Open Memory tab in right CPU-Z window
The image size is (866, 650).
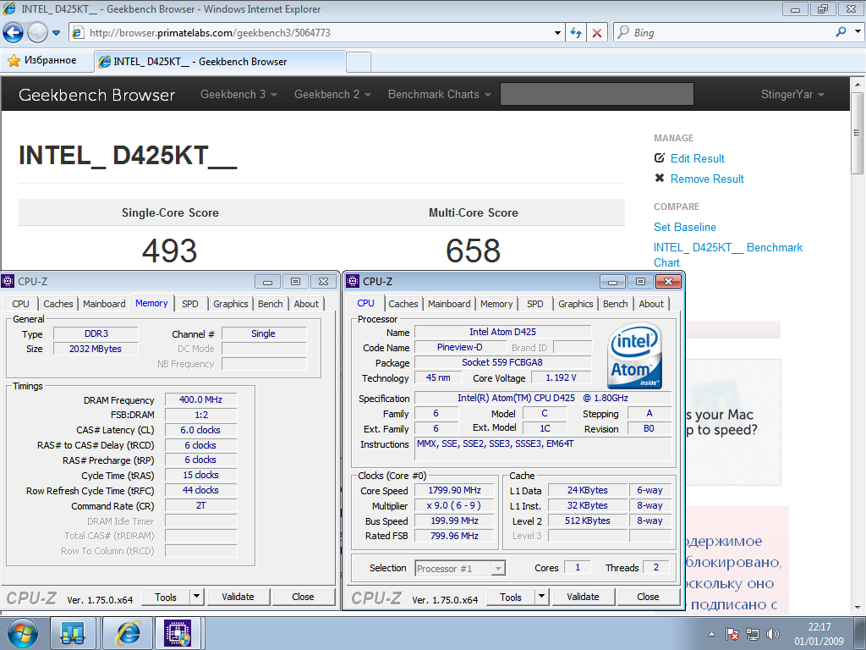pyautogui.click(x=496, y=304)
